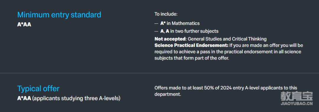Click the line starting "required to achieve a pass"
This screenshot has width=319, height=112.
[x=228, y=52]
